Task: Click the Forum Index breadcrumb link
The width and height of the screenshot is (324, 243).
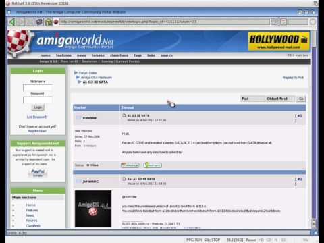Action: click(88, 73)
